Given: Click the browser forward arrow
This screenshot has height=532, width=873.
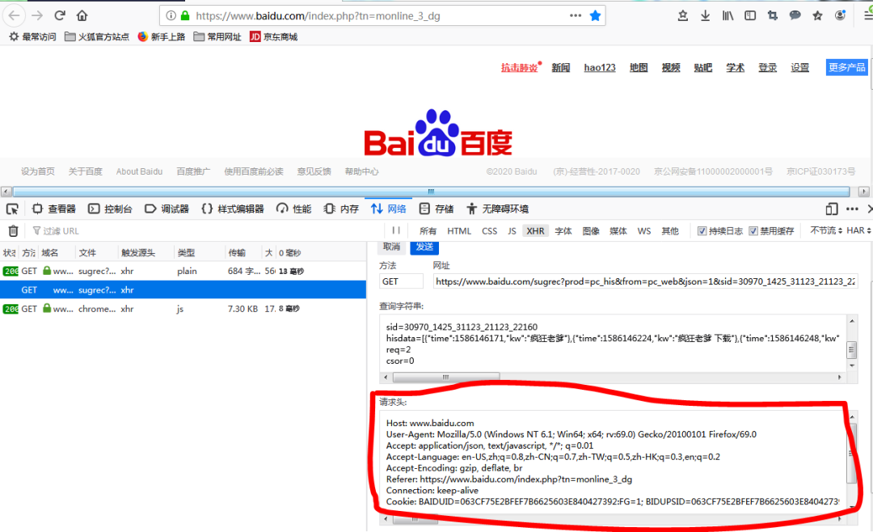Looking at the screenshot, I should [x=37, y=15].
